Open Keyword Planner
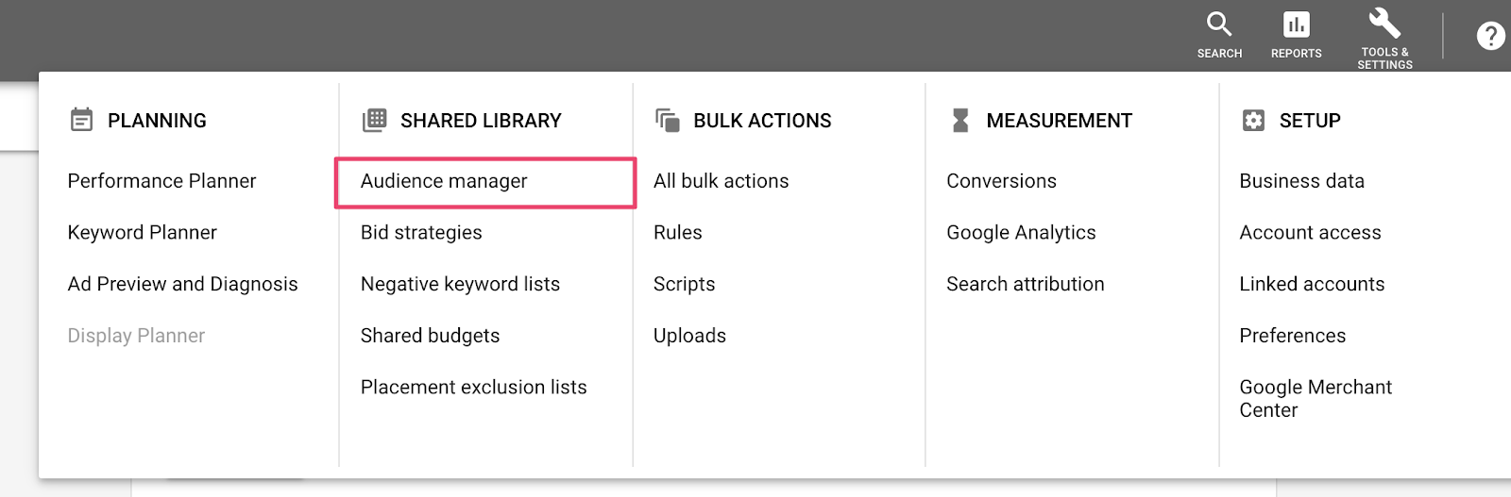This screenshot has height=497, width=1511. pos(143,233)
